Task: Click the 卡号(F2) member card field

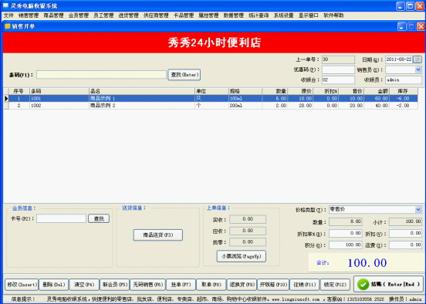Action: click(62, 218)
